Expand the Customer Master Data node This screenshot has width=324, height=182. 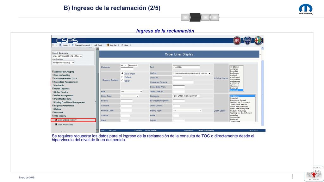(53, 78)
